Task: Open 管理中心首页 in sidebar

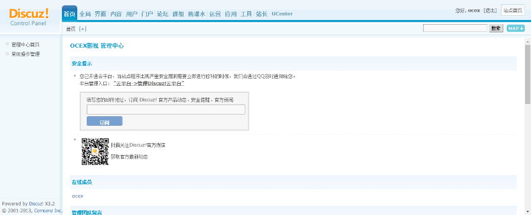Action: tap(25, 45)
